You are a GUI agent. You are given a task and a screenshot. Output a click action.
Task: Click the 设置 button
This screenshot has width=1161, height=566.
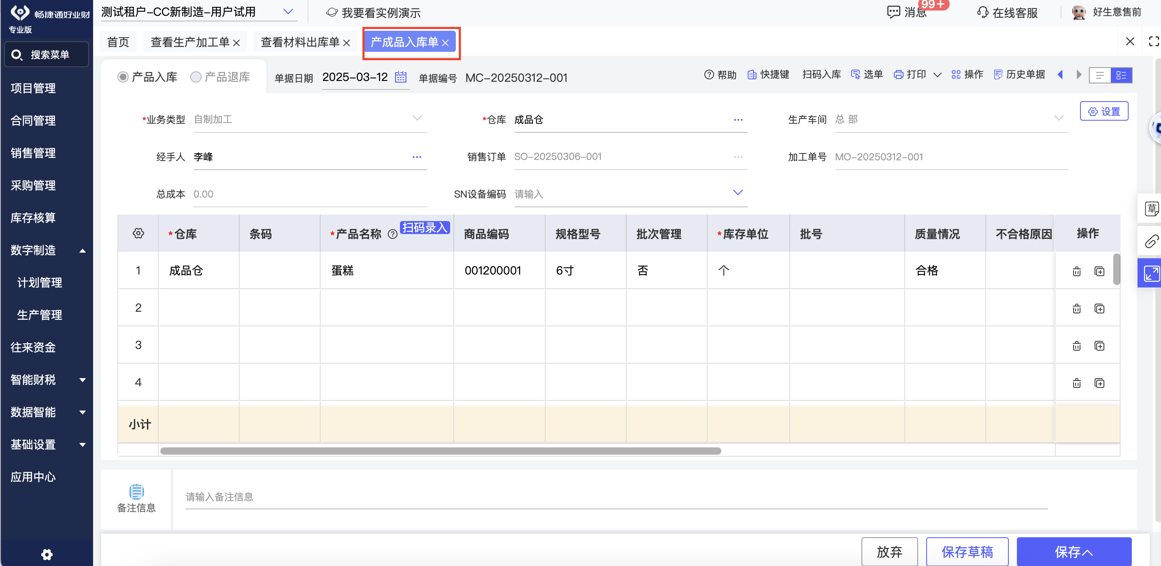[x=1104, y=111]
